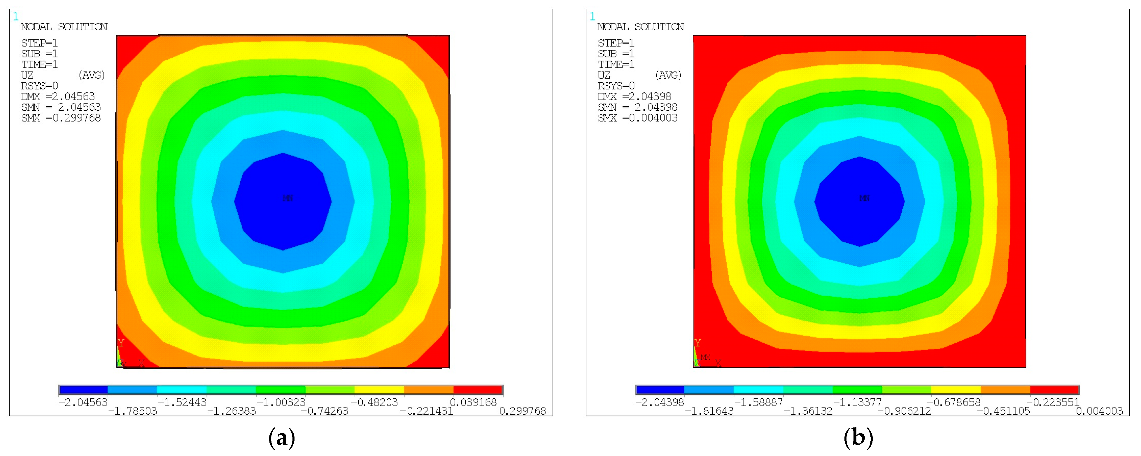
Task: Click the MN marker in plot (b)
Action: [x=864, y=198]
